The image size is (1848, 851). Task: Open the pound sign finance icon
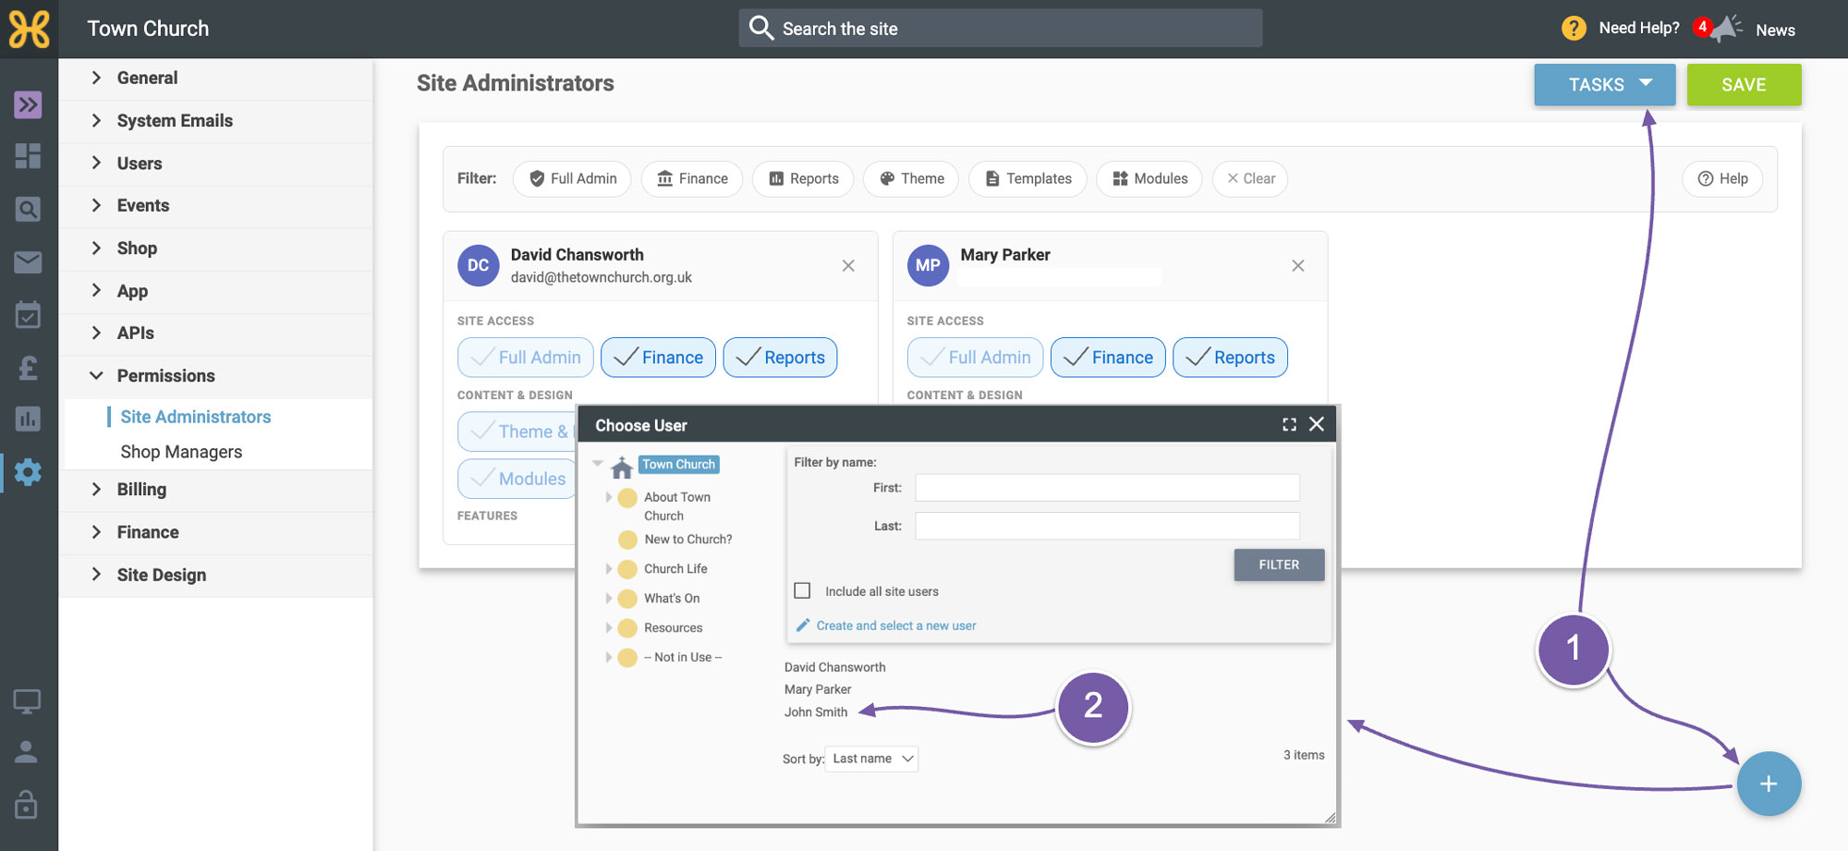pos(28,368)
